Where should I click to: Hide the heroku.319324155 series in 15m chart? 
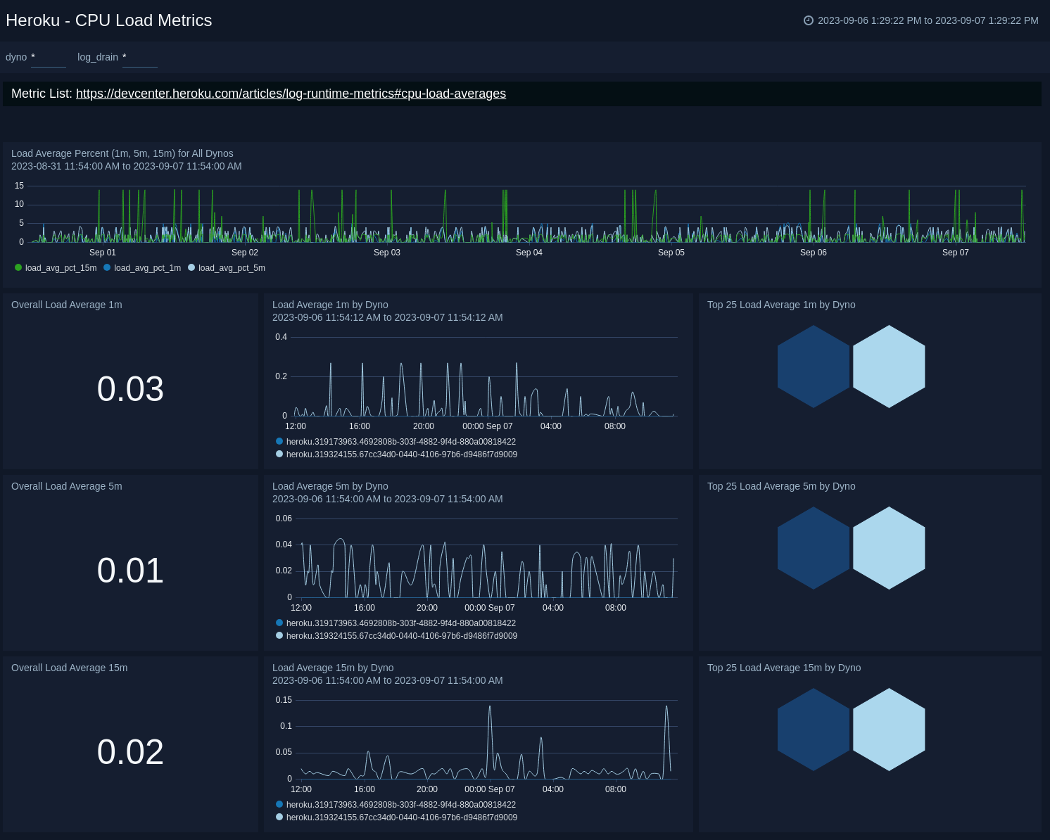[279, 817]
